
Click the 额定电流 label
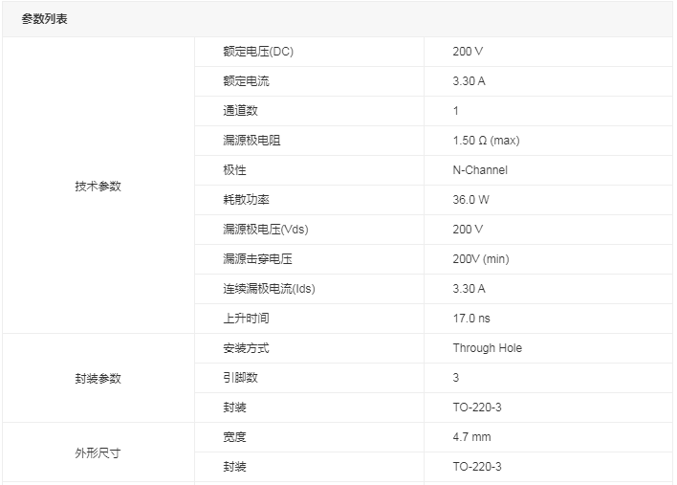tap(246, 81)
